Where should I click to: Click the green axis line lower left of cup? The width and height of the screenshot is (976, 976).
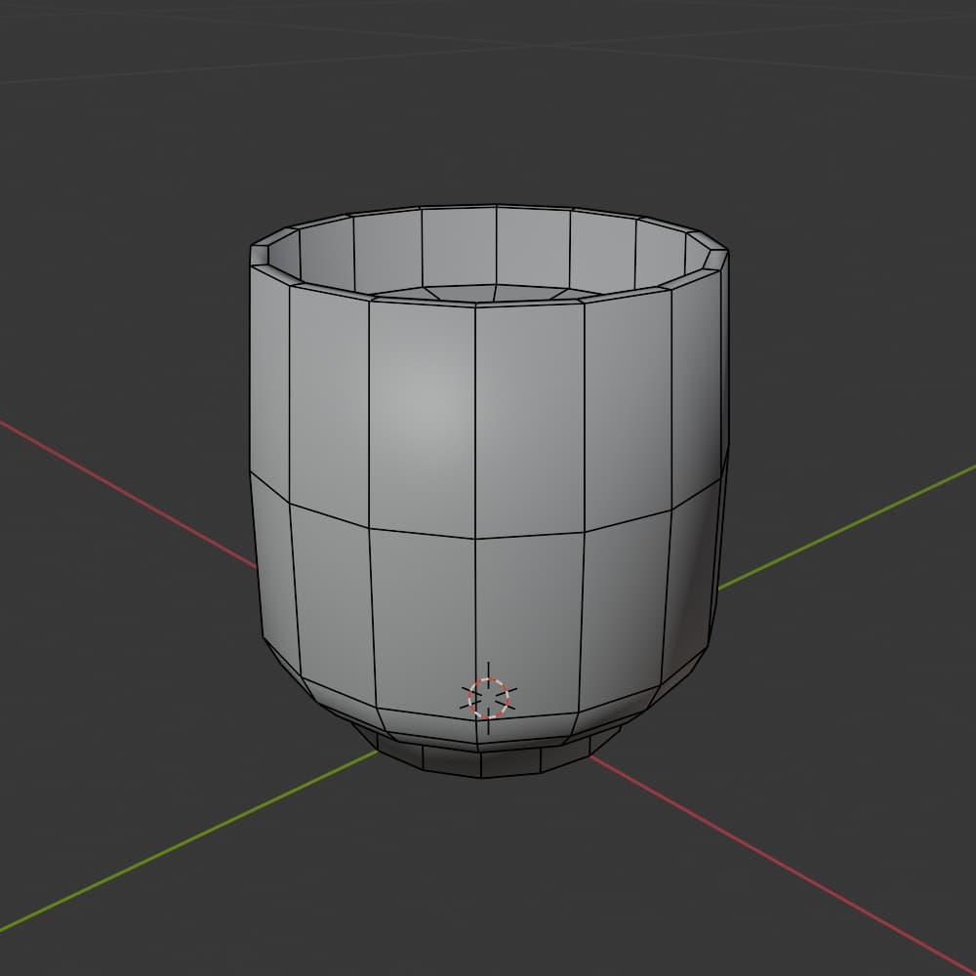(x=188, y=841)
